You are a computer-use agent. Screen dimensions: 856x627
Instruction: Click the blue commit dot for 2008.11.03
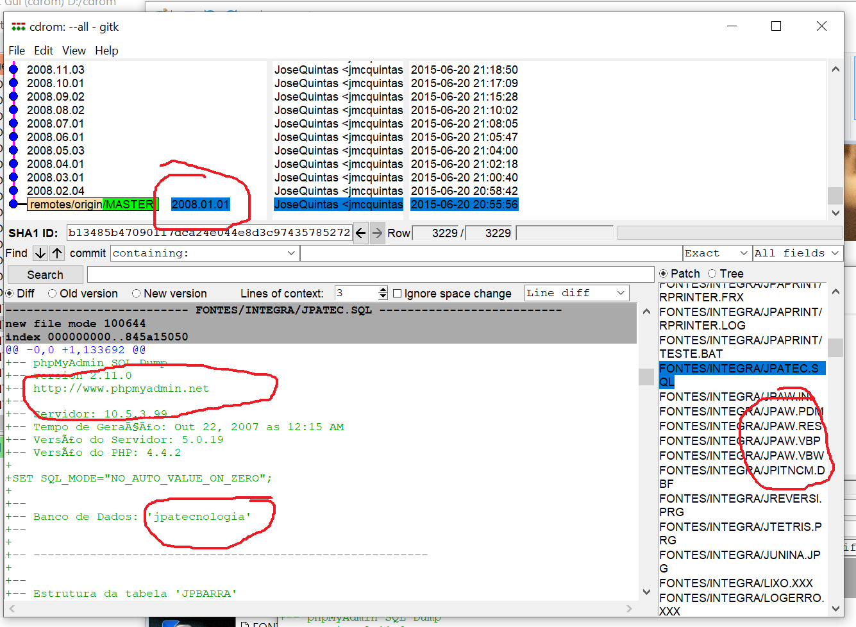13,69
